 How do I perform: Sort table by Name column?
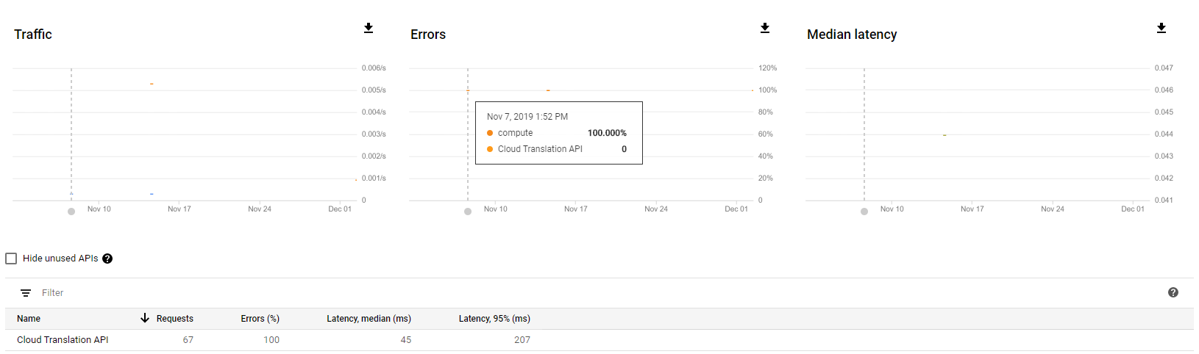pos(29,319)
